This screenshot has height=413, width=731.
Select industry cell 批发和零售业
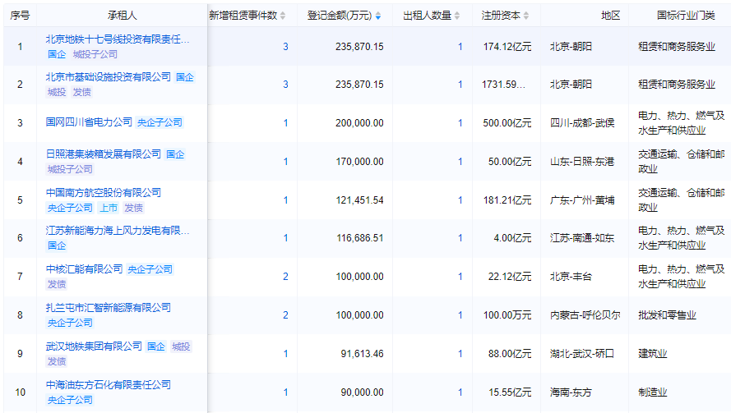pos(667,315)
